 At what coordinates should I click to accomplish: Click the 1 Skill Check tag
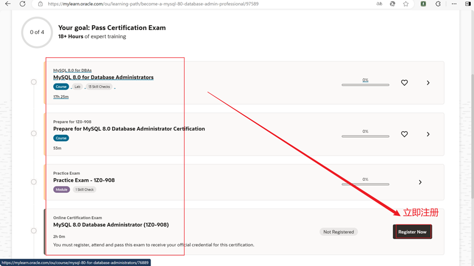coord(84,190)
